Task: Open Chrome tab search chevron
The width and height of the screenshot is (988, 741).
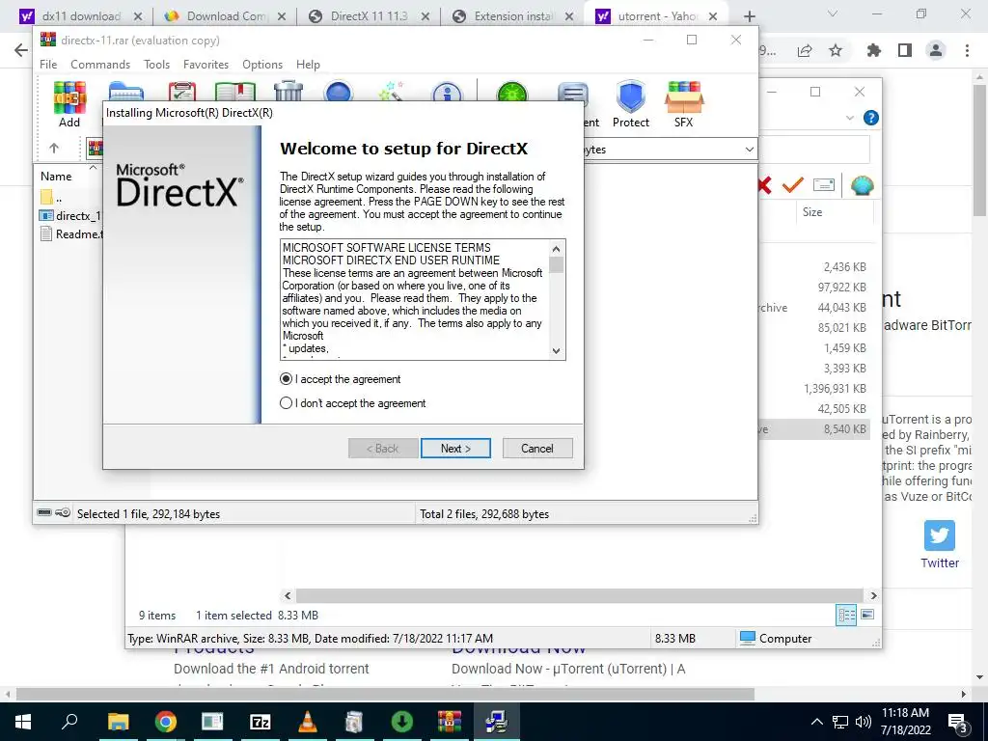Action: pyautogui.click(x=833, y=14)
